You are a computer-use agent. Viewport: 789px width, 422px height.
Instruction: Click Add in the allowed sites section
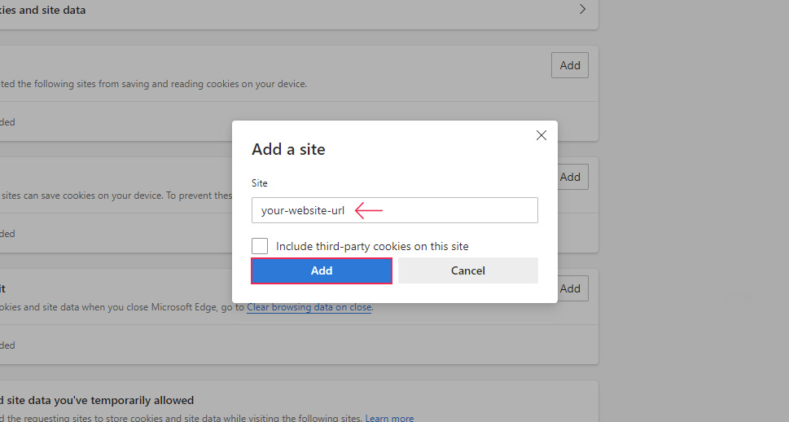pyautogui.click(x=570, y=177)
